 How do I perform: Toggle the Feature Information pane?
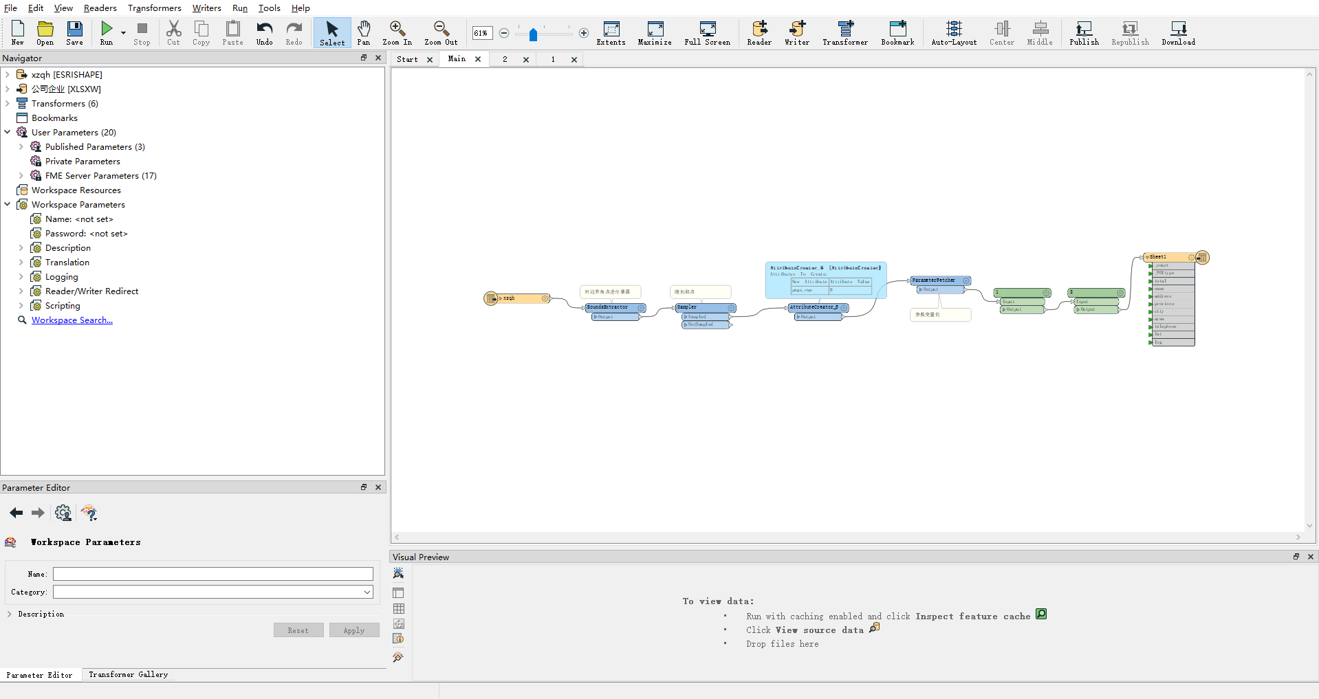pos(399,639)
